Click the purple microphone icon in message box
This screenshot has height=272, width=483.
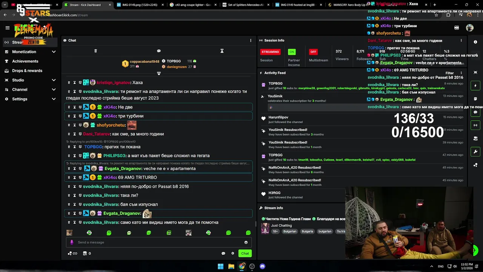(x=72, y=242)
